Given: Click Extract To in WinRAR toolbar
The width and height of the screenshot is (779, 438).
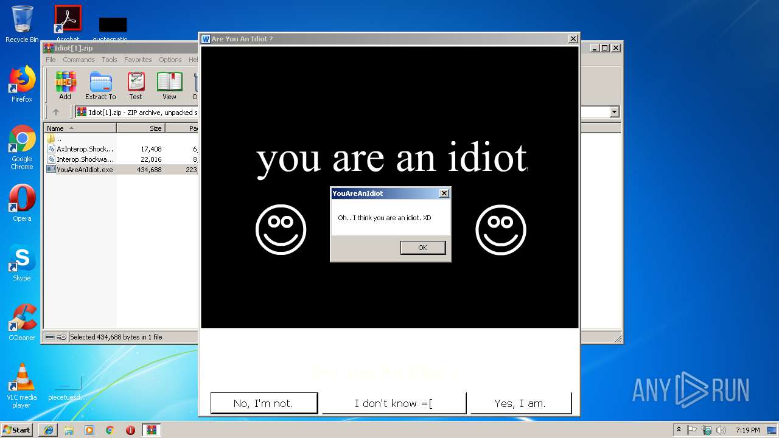Looking at the screenshot, I should tap(100, 86).
